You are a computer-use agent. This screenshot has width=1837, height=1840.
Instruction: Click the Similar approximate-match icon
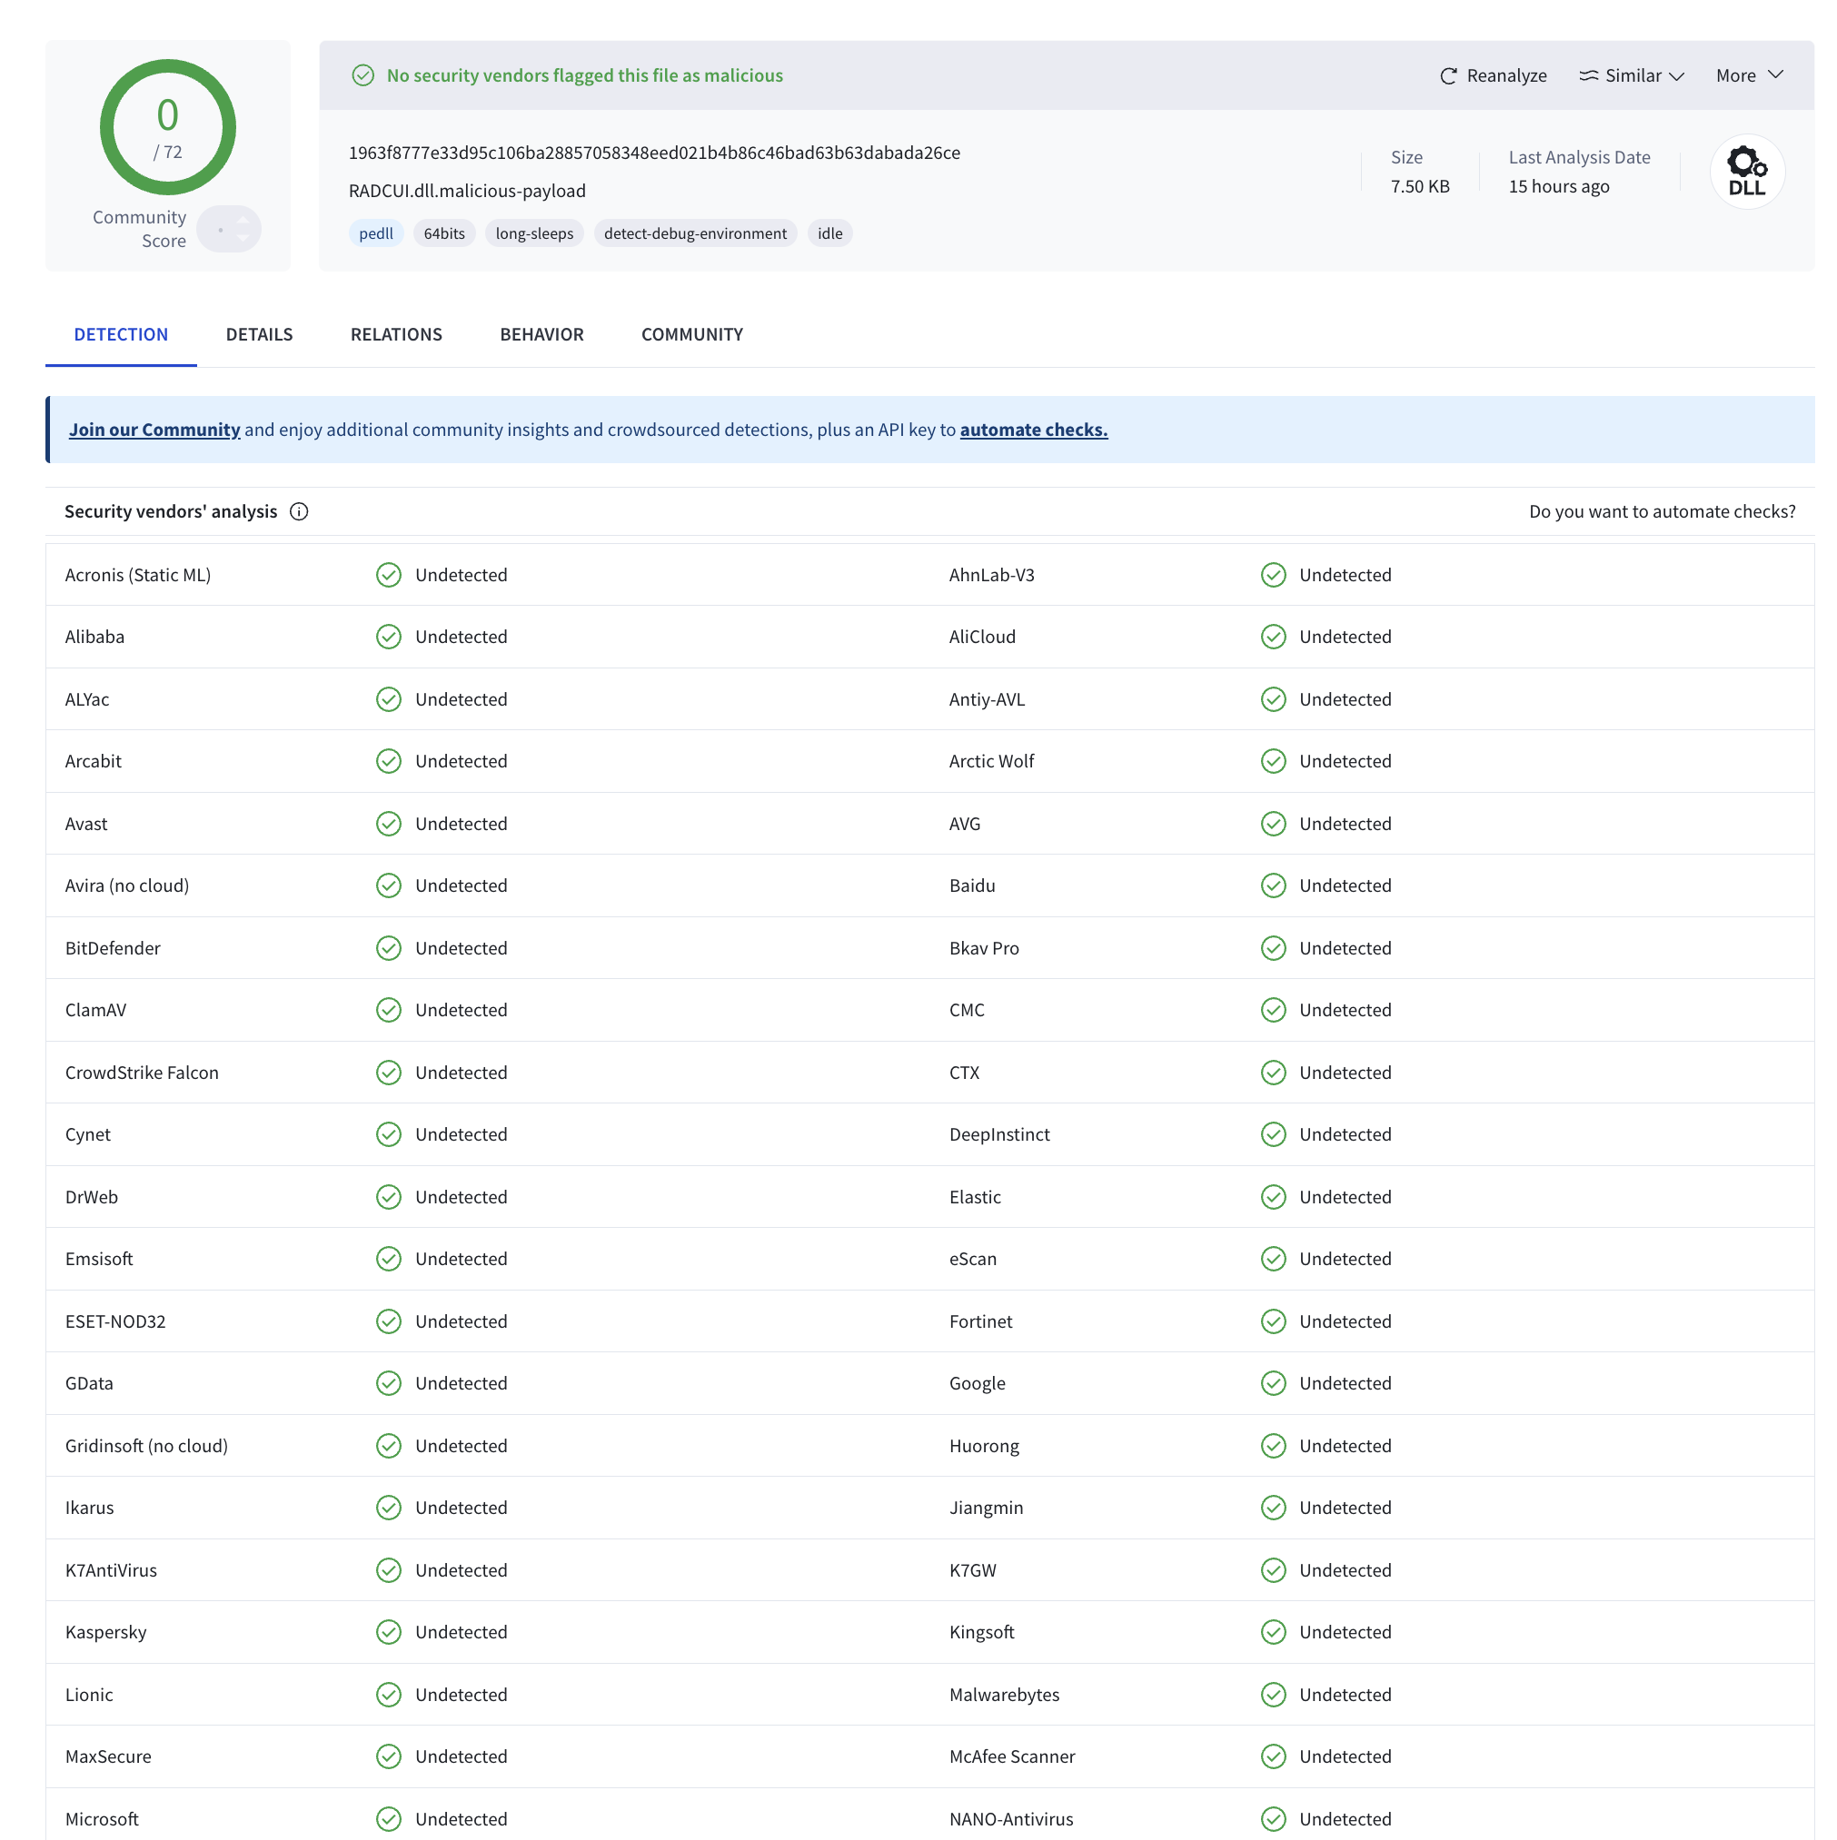[x=1587, y=76]
